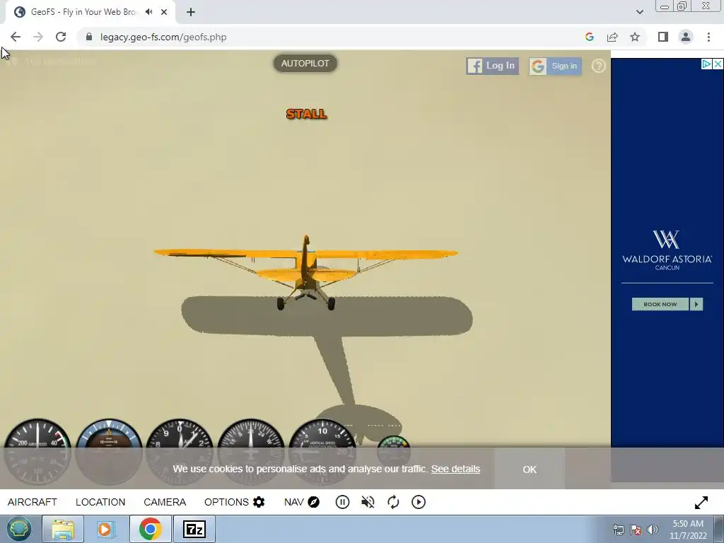The height and width of the screenshot is (543, 724).
Task: Open the See details cookie link
Action: (455, 469)
